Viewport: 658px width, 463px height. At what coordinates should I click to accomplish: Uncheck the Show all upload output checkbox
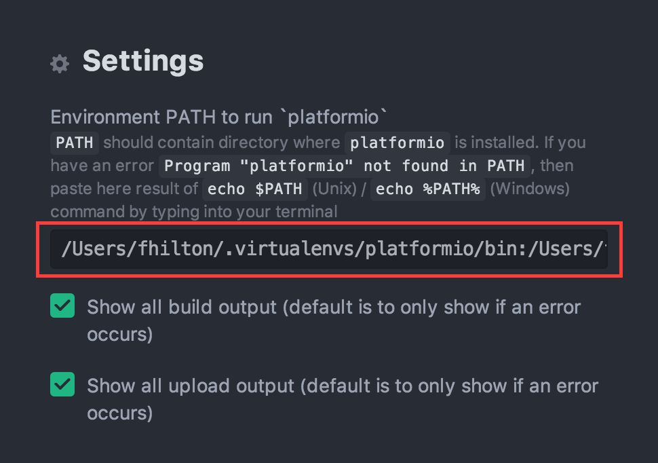[x=62, y=384]
